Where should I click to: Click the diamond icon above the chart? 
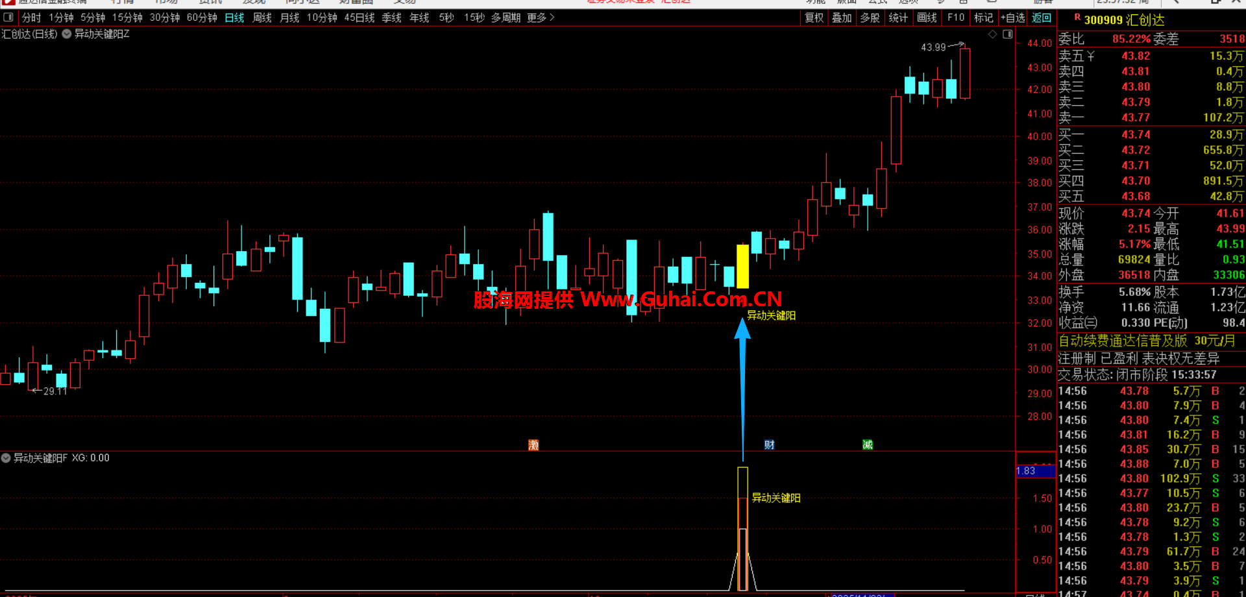(x=992, y=34)
